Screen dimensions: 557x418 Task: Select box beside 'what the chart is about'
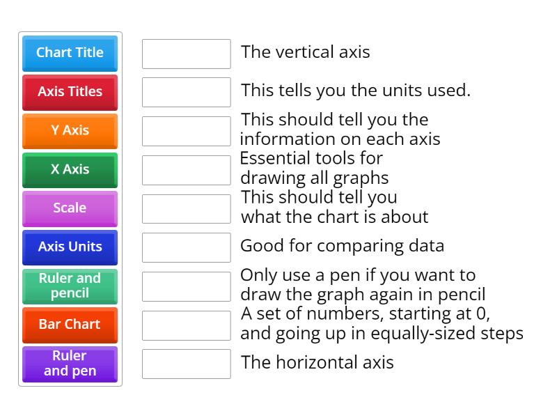click(186, 208)
